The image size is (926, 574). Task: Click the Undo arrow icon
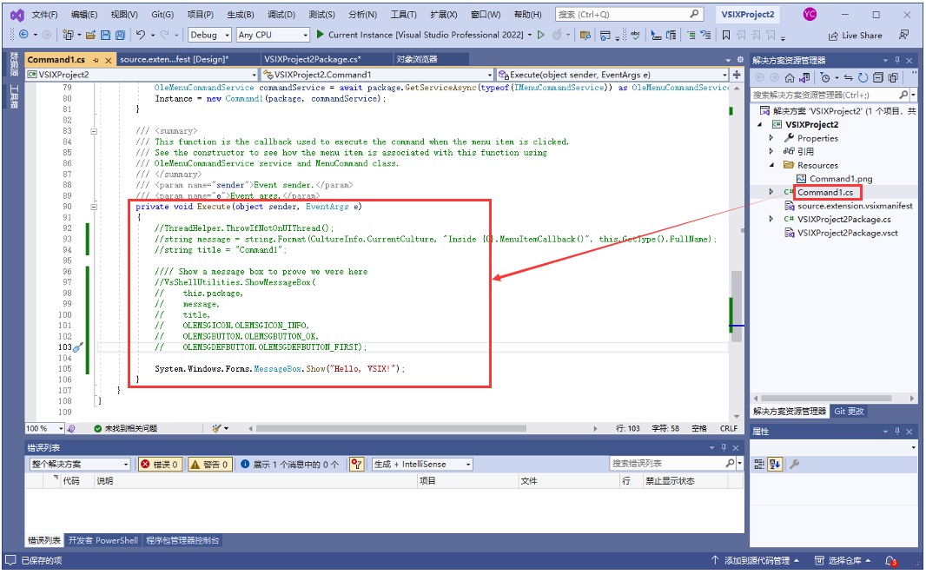pos(141,35)
